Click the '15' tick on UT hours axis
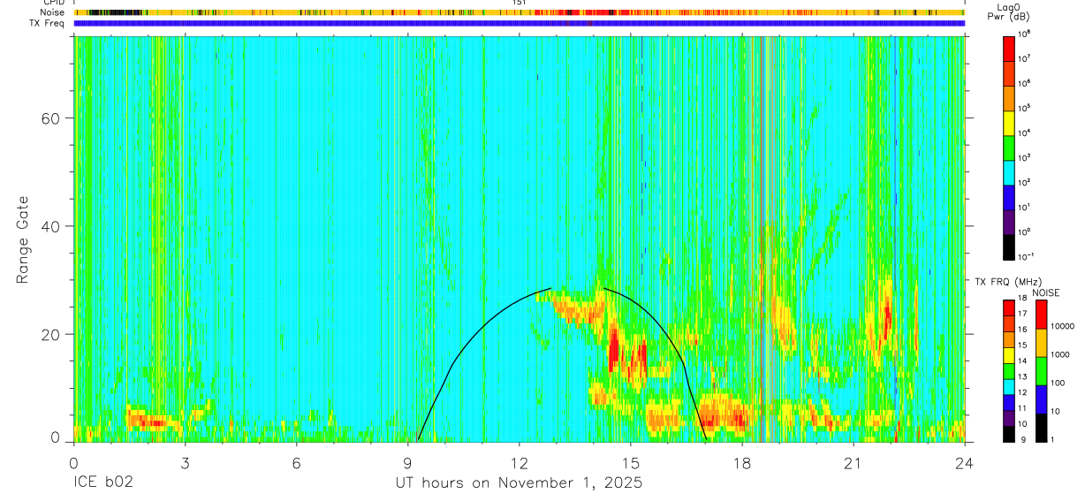 631,463
